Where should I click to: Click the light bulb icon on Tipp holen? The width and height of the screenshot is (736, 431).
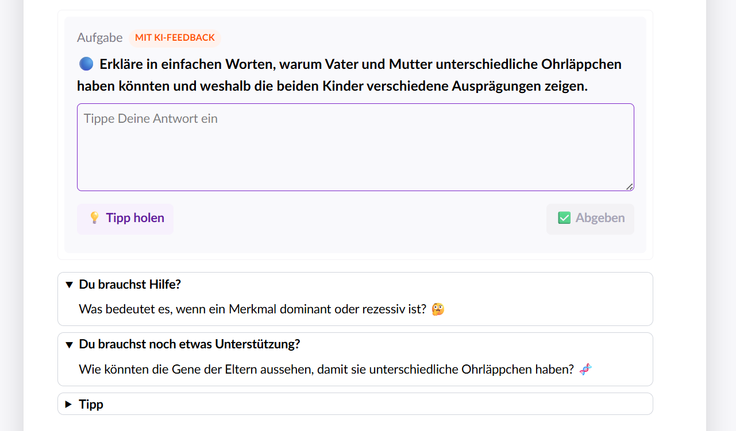tap(94, 218)
